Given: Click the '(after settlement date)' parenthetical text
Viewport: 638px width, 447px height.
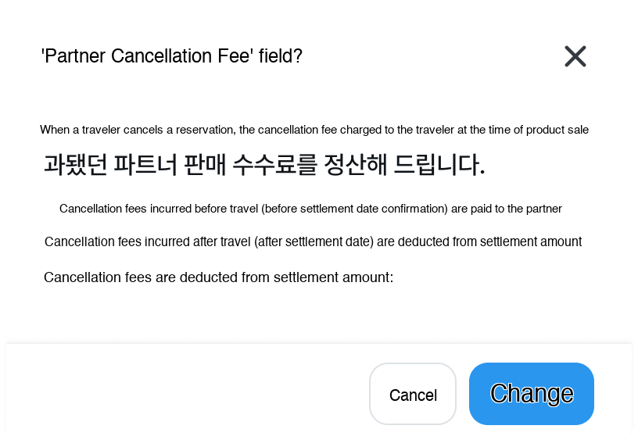Looking at the screenshot, I should [x=314, y=241].
